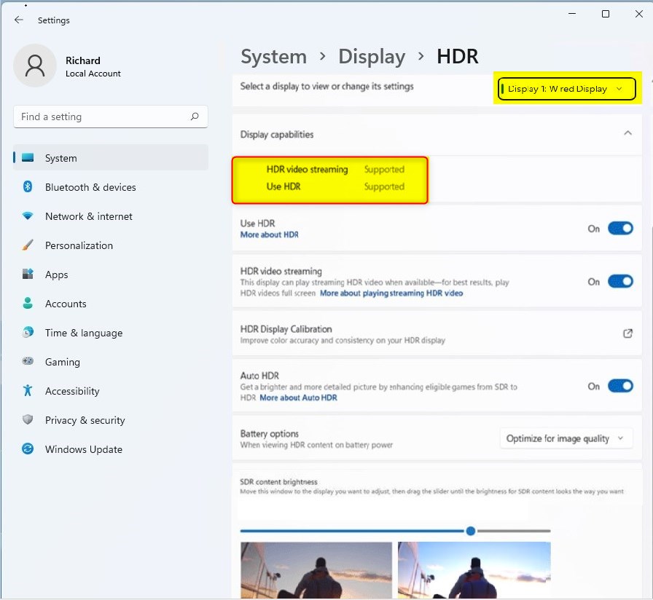Click the Accessibility person icon
Viewport: 653px width, 600px height.
28,391
